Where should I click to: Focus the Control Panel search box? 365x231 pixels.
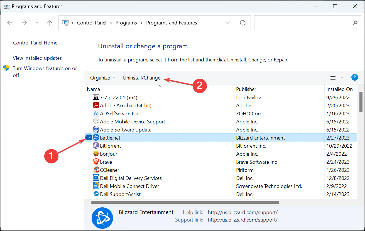pos(307,23)
